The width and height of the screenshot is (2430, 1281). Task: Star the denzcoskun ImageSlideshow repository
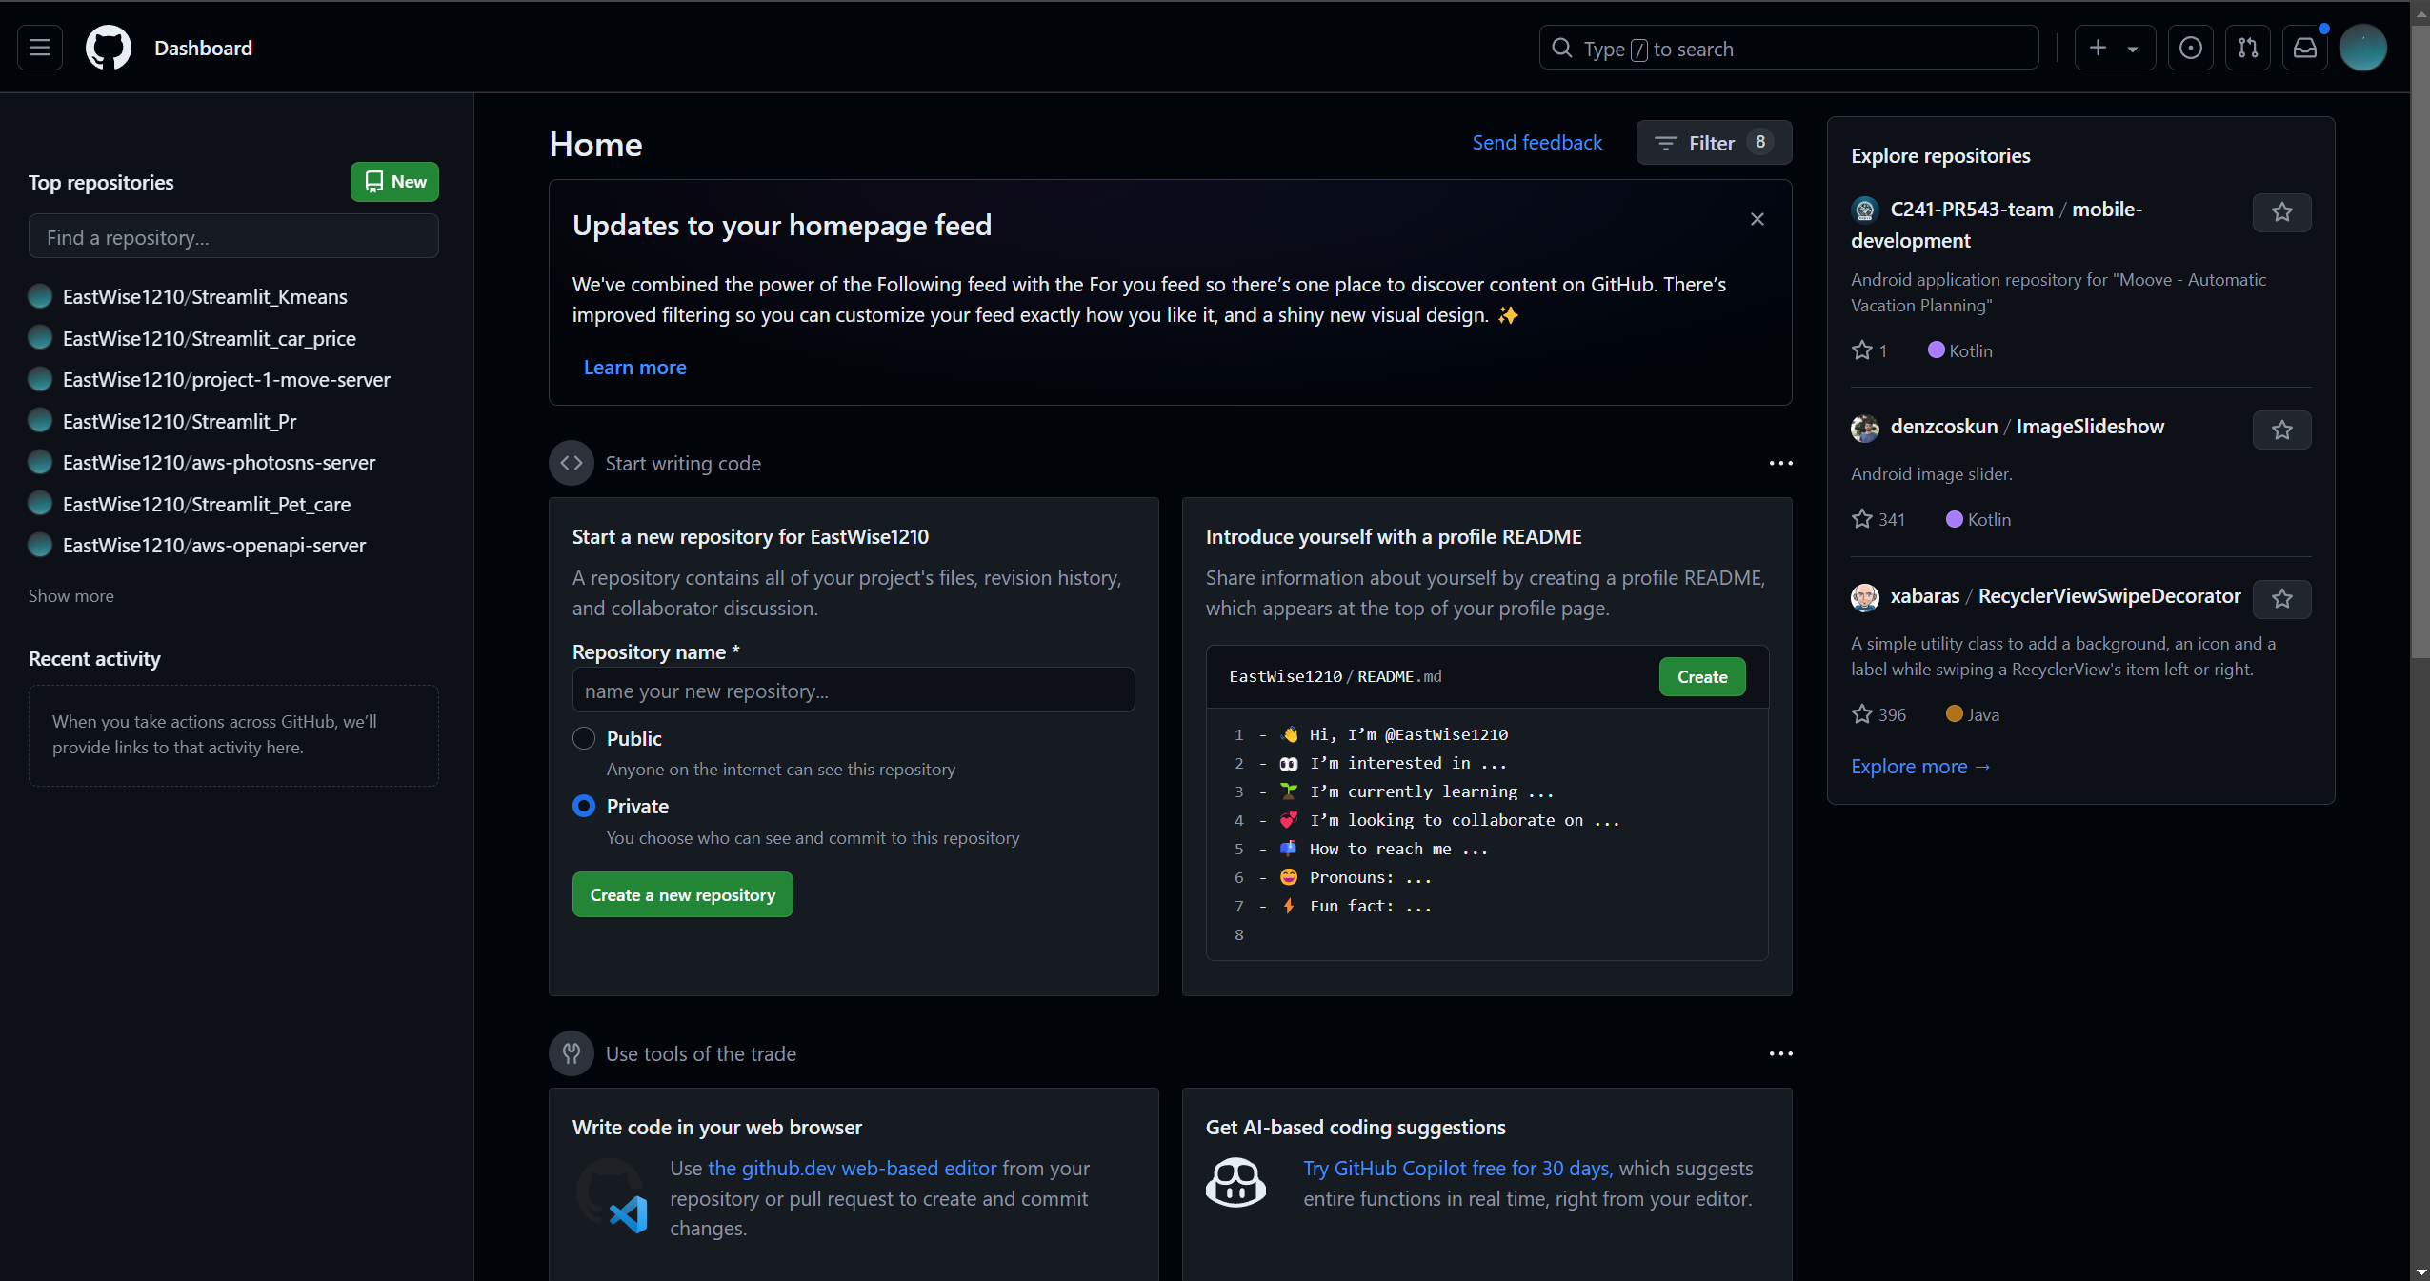tap(2281, 430)
